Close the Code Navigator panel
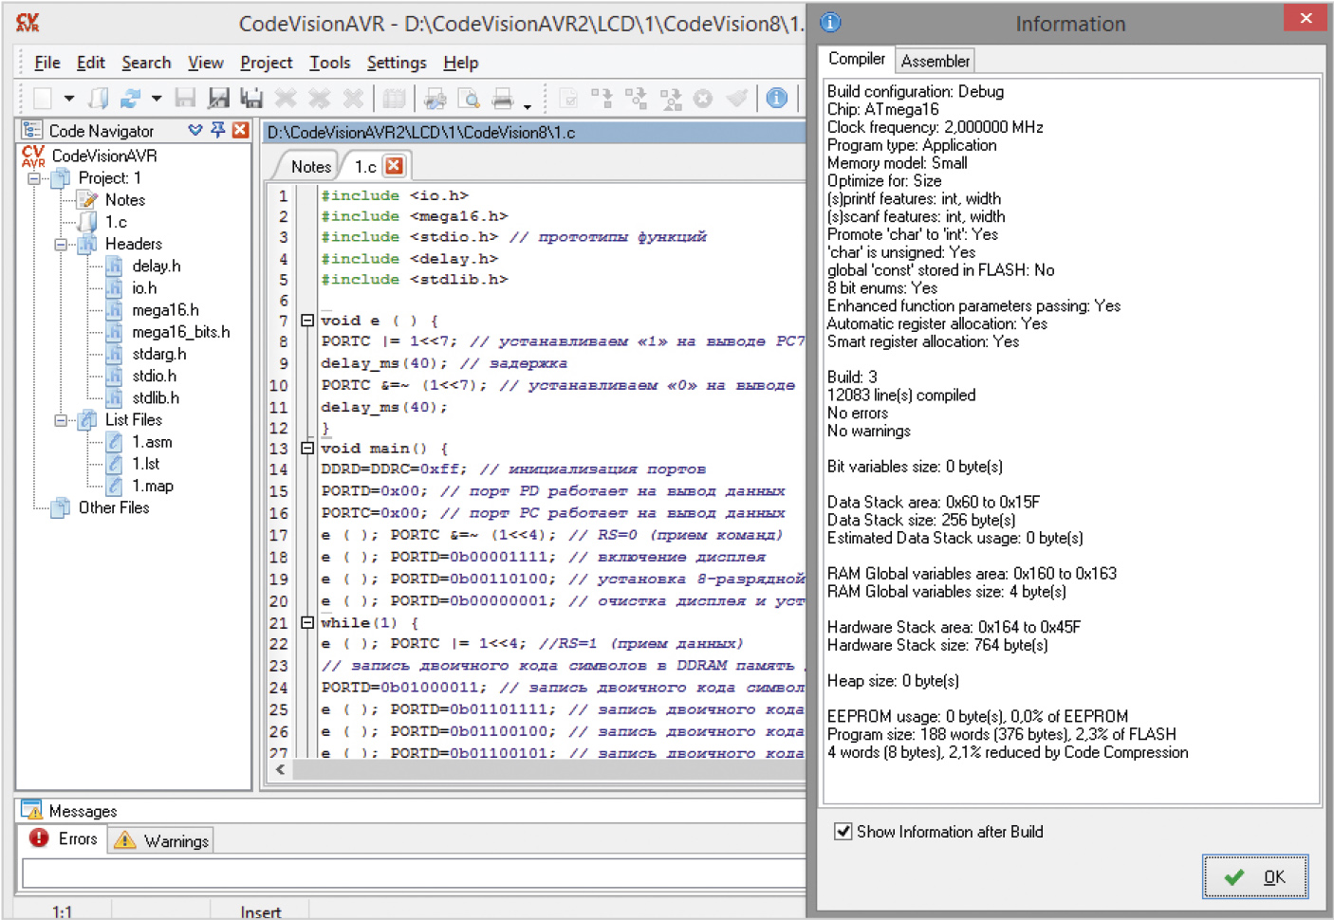Image resolution: width=1334 pixels, height=920 pixels. point(241,130)
